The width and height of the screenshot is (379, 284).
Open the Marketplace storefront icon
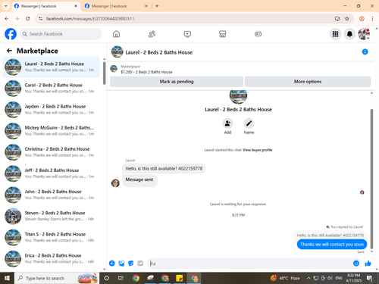(223, 34)
